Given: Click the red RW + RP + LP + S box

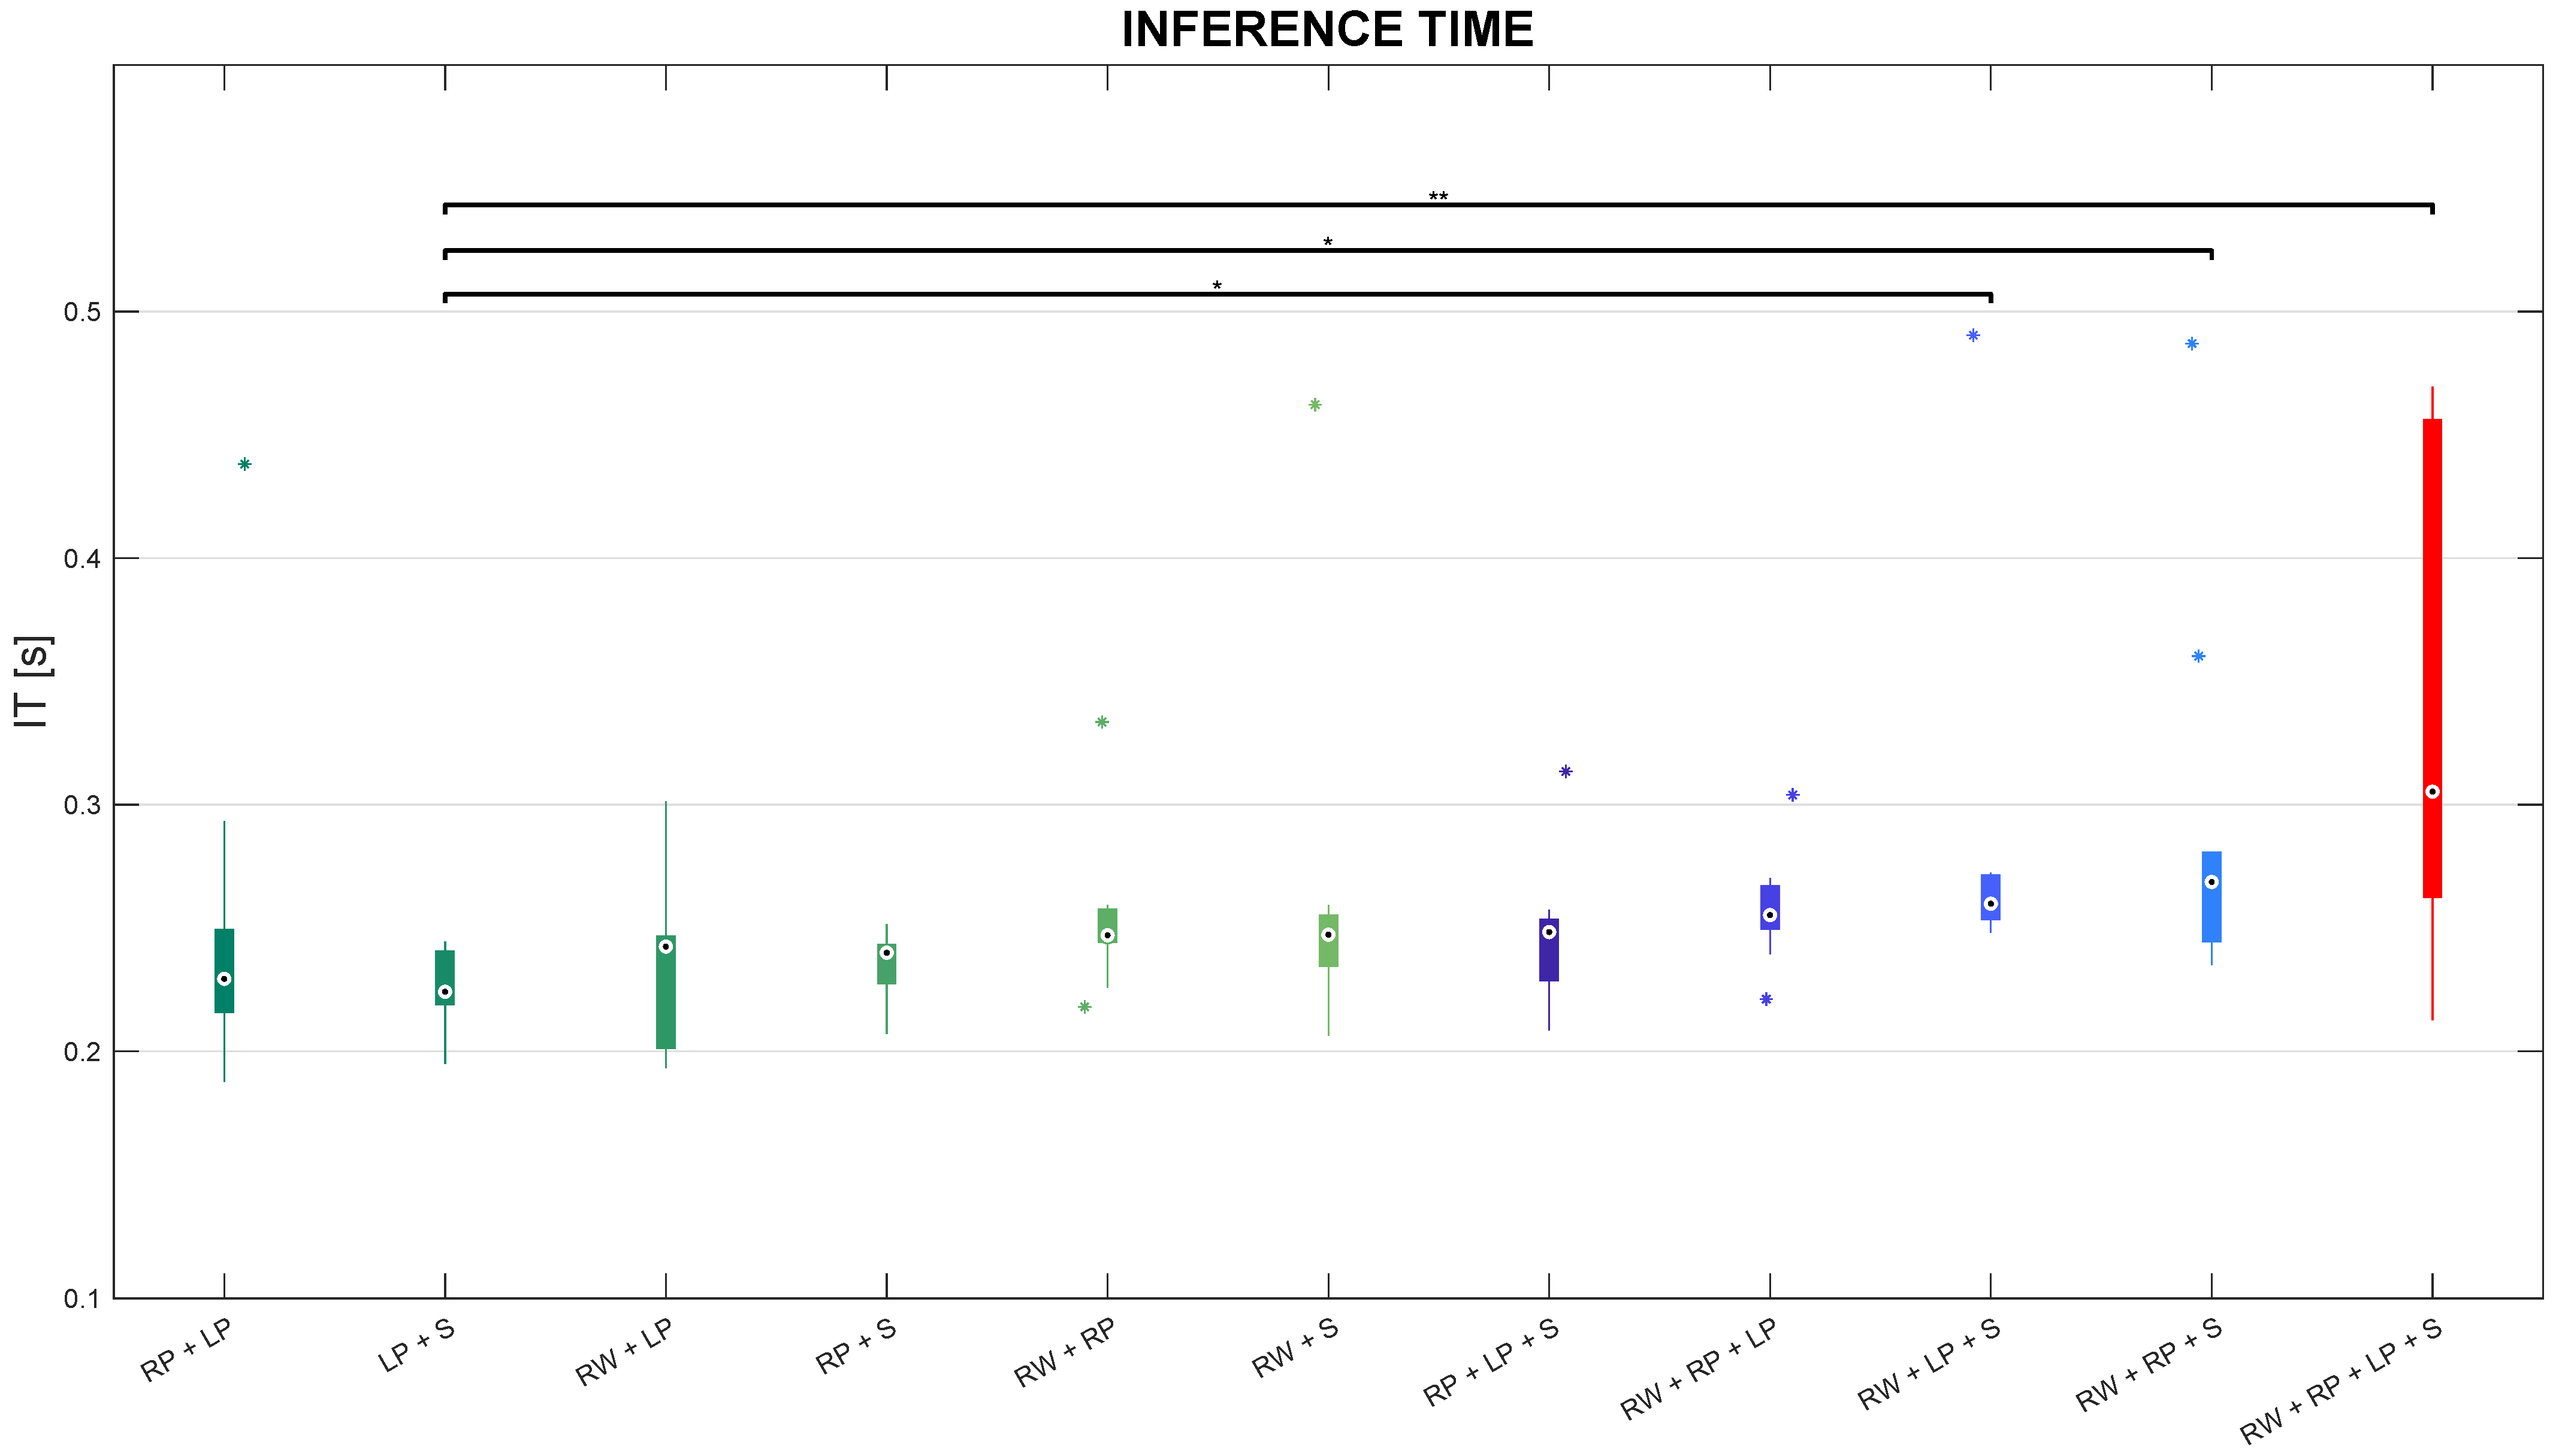Looking at the screenshot, I should pyautogui.click(x=2432, y=620).
